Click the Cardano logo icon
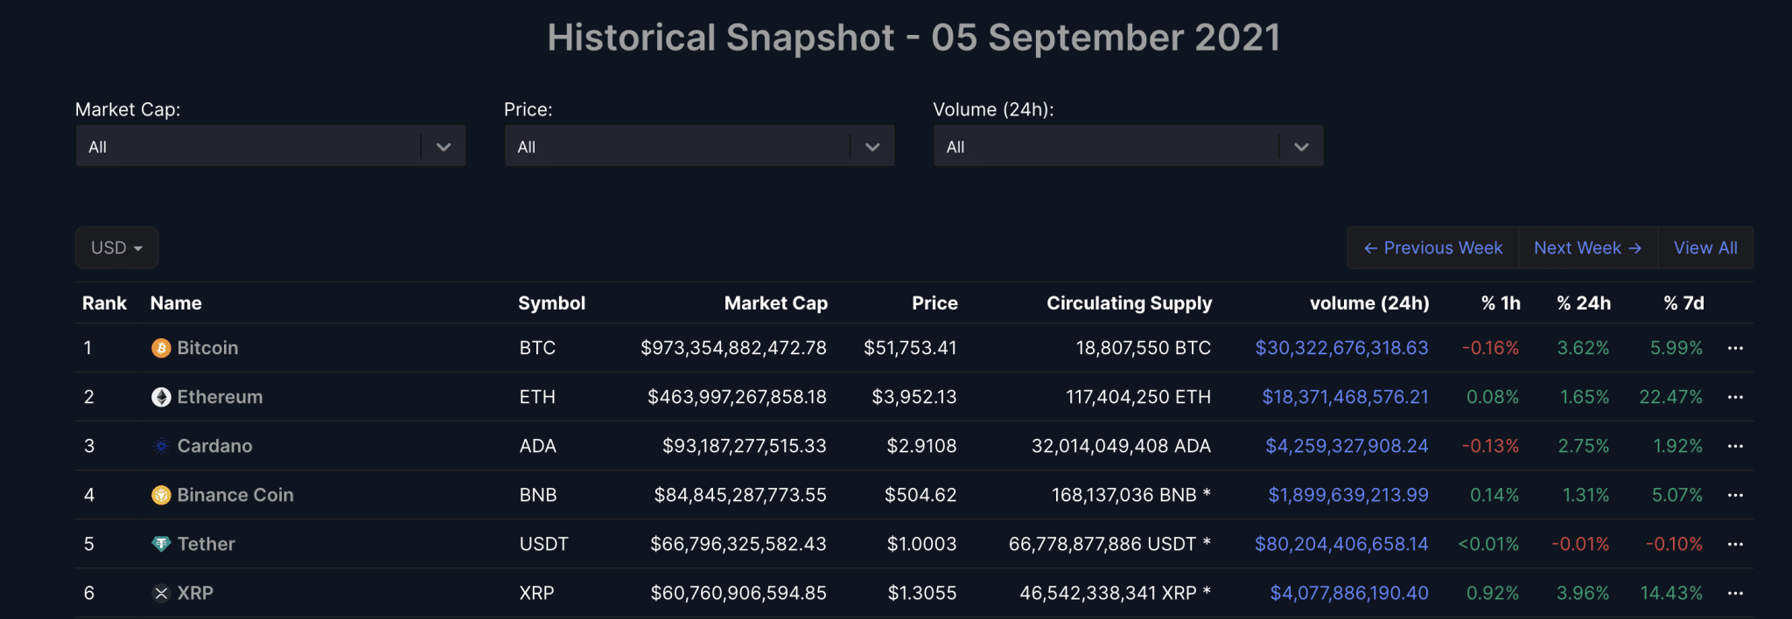 pos(161,446)
